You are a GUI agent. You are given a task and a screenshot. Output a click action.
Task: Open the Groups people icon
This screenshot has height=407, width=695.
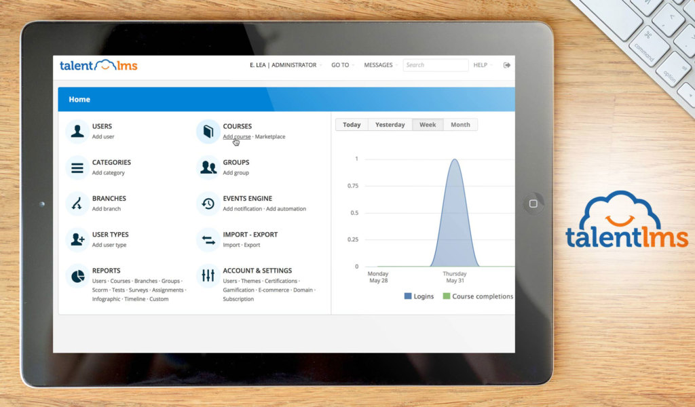pyautogui.click(x=208, y=168)
